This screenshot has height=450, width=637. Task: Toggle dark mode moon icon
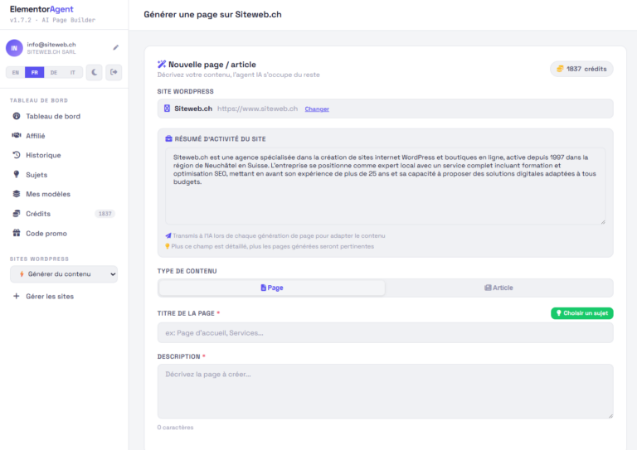(95, 72)
